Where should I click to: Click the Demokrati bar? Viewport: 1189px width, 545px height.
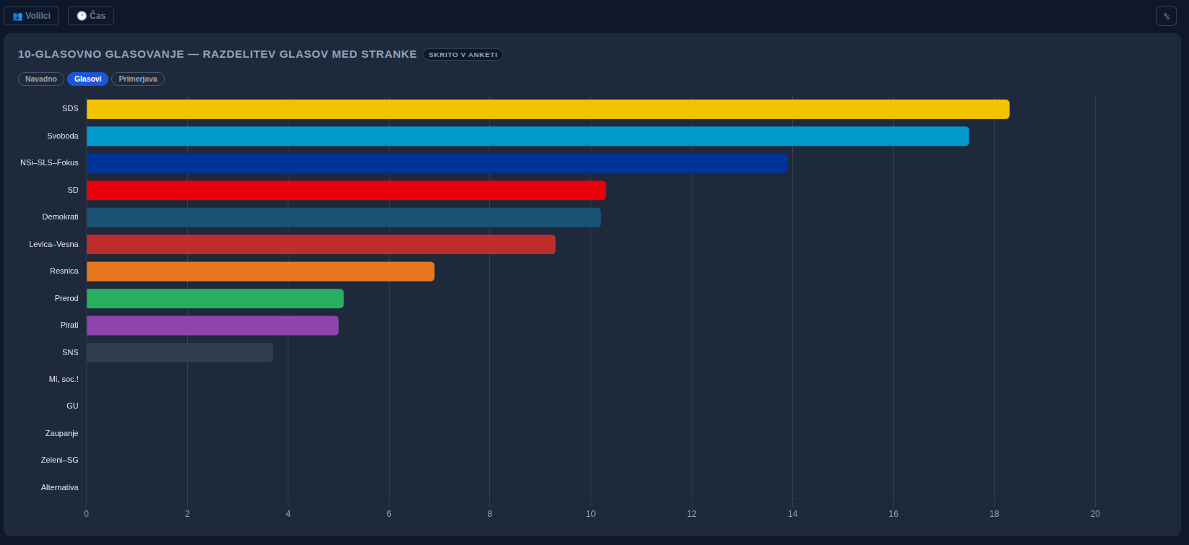[343, 217]
